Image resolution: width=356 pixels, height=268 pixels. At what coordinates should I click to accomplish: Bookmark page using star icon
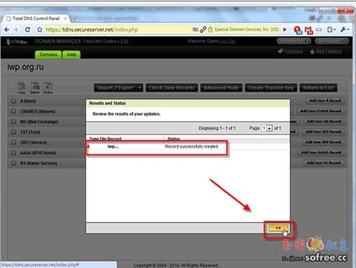40,29
